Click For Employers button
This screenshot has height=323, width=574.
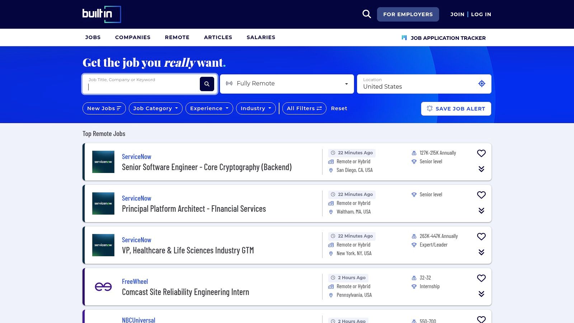click(x=408, y=14)
